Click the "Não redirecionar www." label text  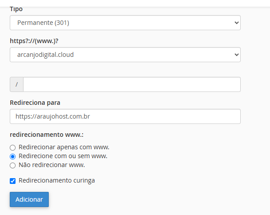click(51, 165)
